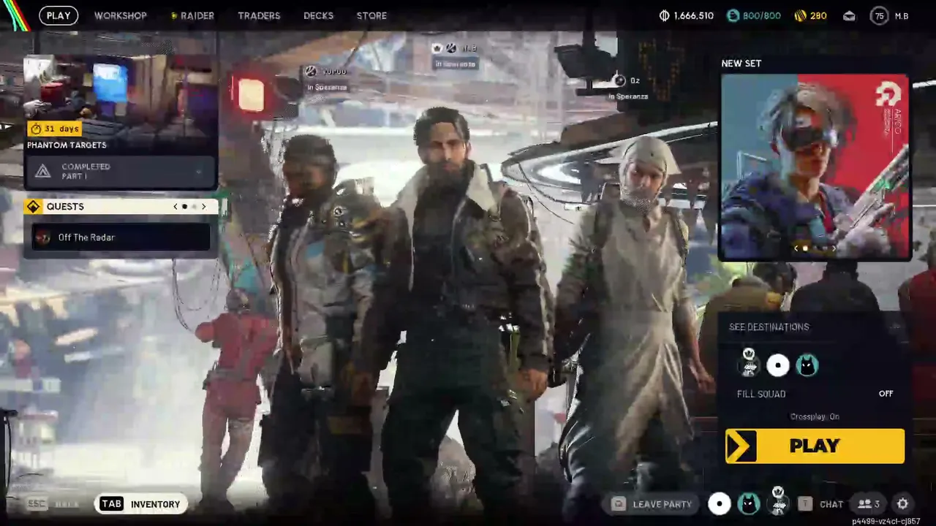This screenshot has height=526, width=936.
Task: Open the WORKSHOP tab
Action: click(121, 15)
